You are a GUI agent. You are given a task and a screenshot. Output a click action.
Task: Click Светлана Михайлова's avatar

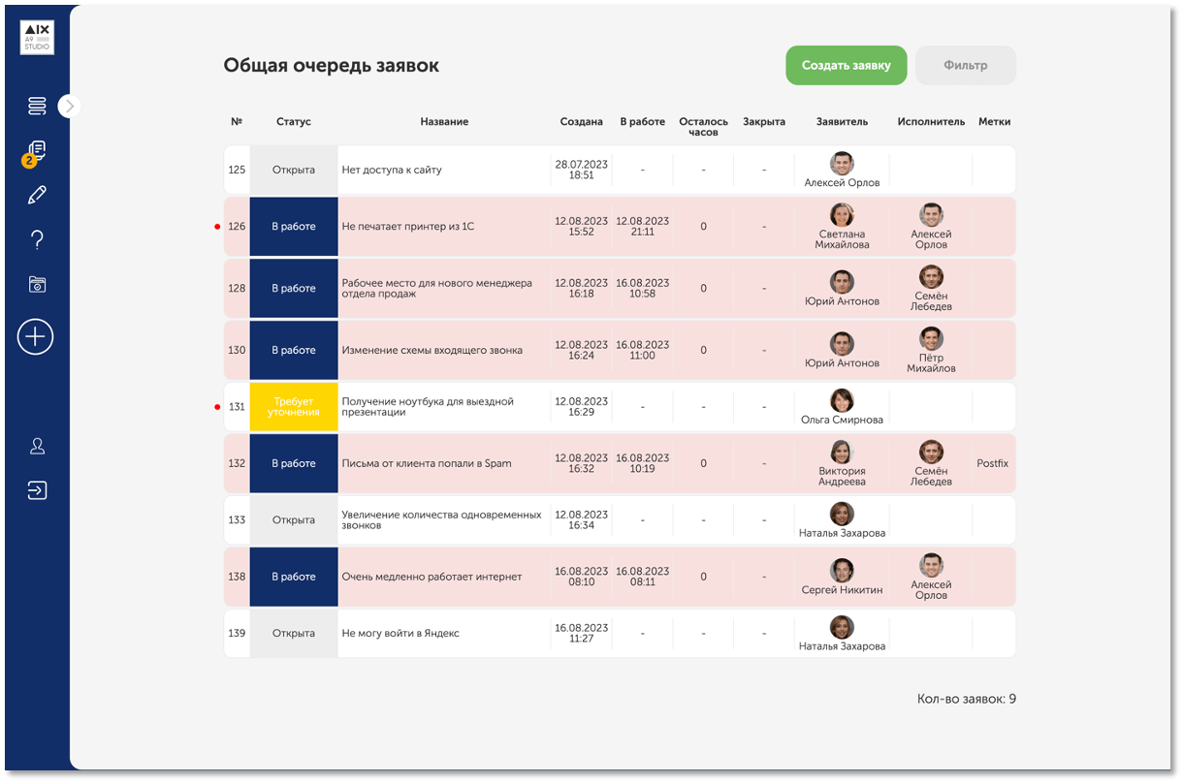(x=842, y=215)
